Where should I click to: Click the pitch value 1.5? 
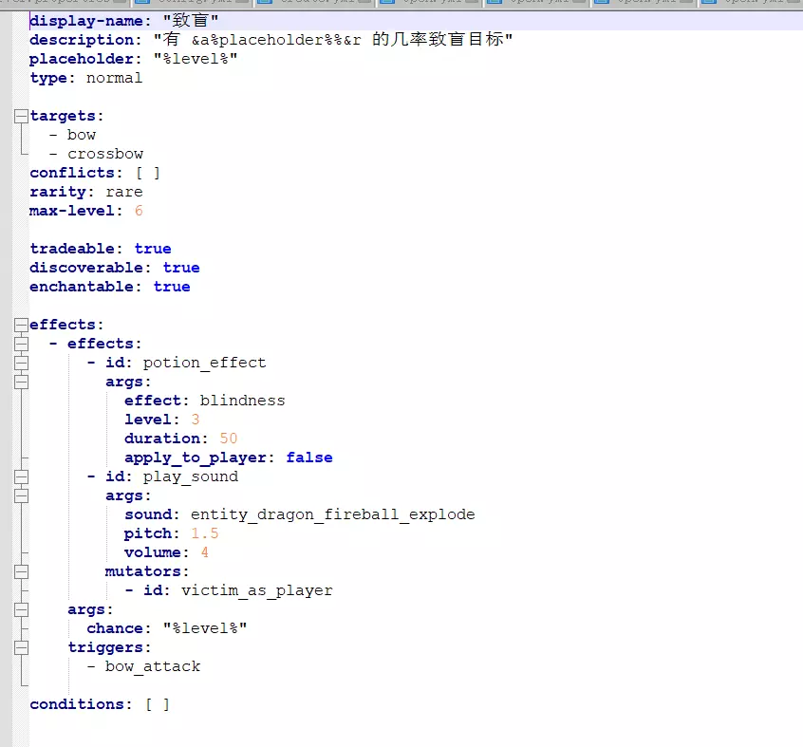pyautogui.click(x=205, y=533)
